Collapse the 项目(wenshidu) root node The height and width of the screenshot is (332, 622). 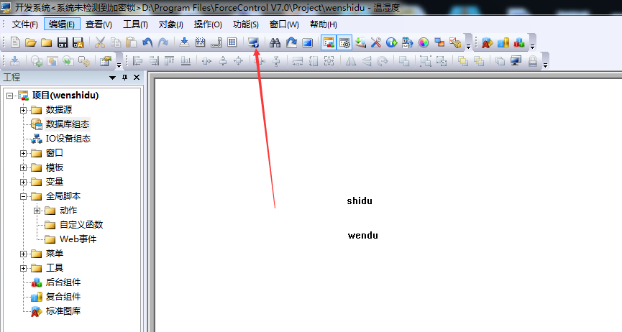(x=9, y=96)
